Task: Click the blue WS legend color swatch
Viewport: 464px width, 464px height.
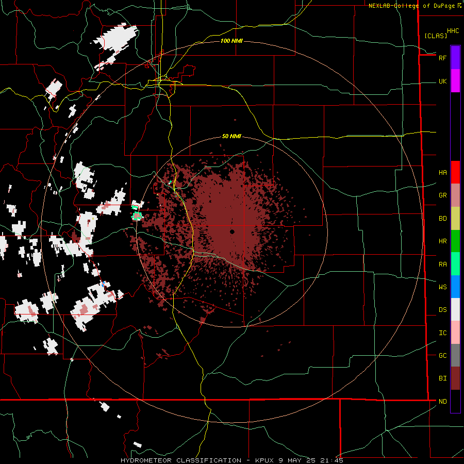Action: point(455,287)
